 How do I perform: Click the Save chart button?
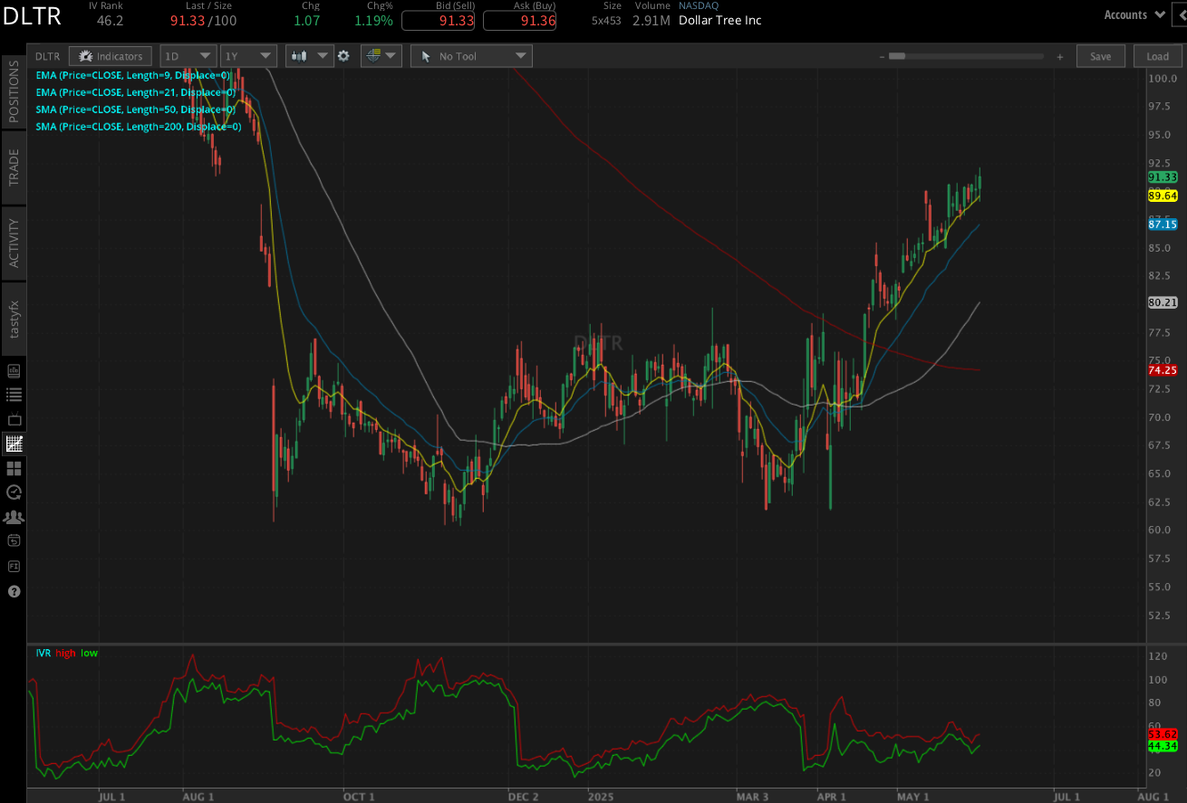pos(1100,55)
